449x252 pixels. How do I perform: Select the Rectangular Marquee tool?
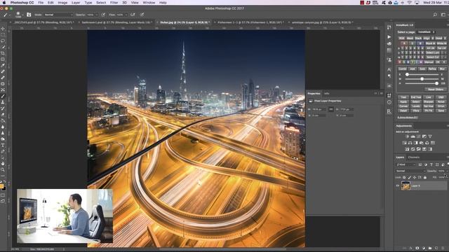pyautogui.click(x=3, y=35)
